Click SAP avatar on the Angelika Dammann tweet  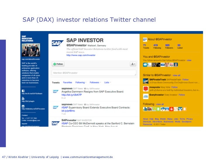(56, 91)
